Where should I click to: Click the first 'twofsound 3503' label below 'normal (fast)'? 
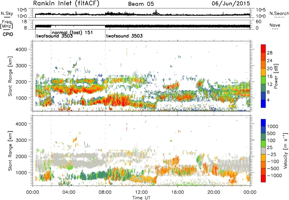pyautogui.click(x=55, y=36)
